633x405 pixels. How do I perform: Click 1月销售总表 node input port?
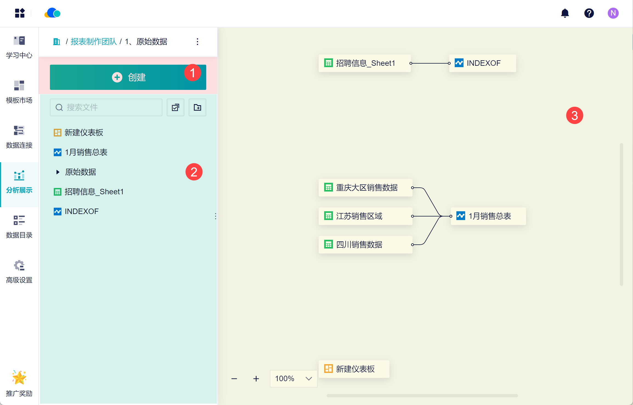tap(451, 216)
